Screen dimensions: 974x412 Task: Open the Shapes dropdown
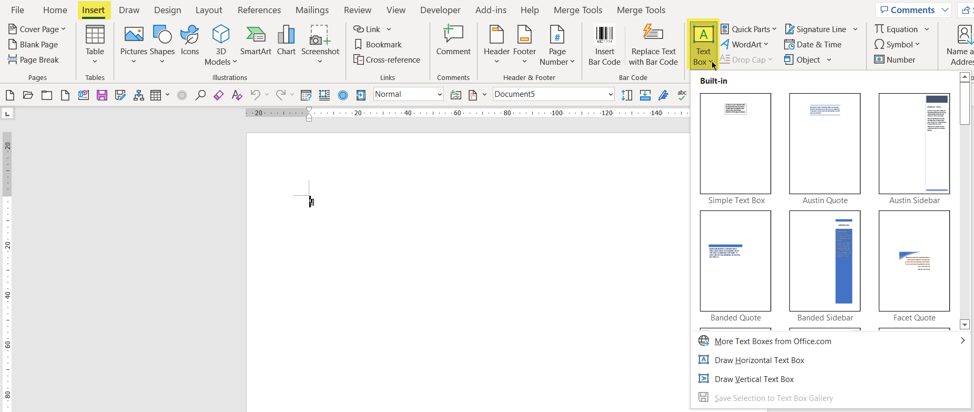point(162,44)
